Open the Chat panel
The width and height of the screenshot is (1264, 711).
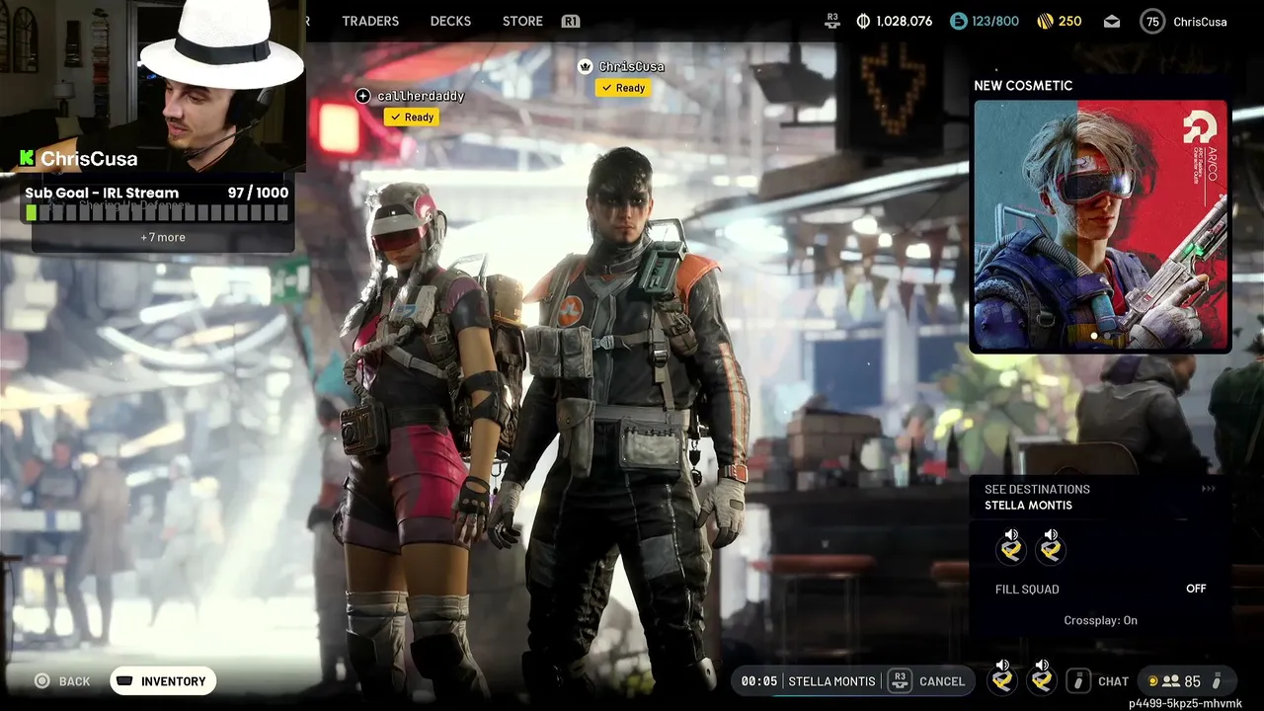click(1113, 681)
